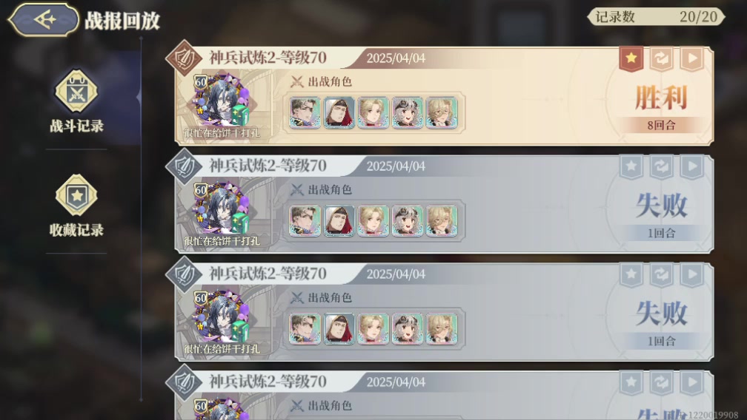The width and height of the screenshot is (747, 420).
Task: Click the star icon on the bottom partial record
Action: click(631, 382)
